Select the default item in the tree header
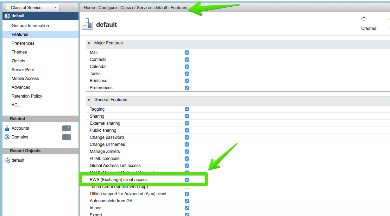The height and width of the screenshot is (216, 390). click(x=40, y=16)
